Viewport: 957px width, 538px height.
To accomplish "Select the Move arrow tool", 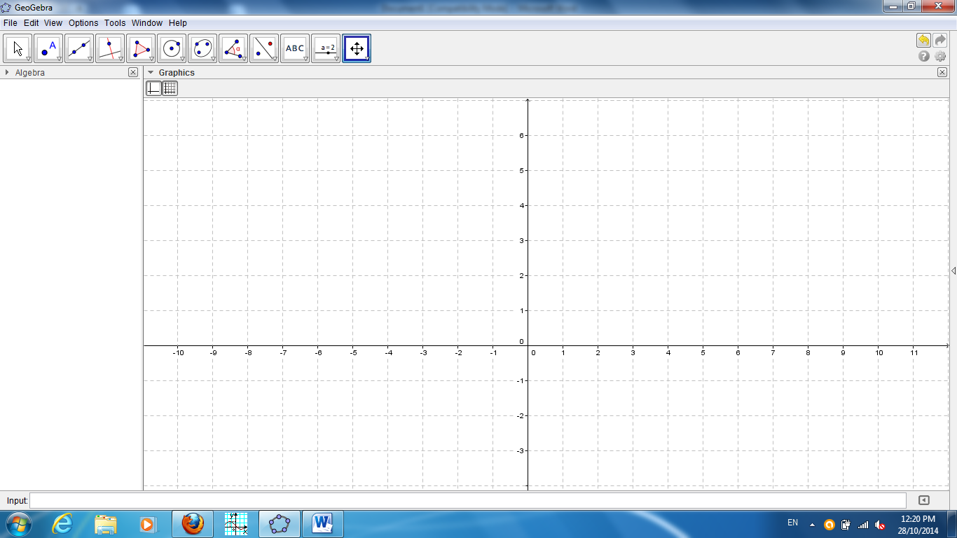I will [18, 48].
